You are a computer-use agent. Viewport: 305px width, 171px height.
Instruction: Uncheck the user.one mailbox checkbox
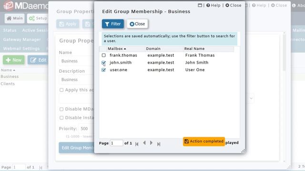click(x=104, y=70)
